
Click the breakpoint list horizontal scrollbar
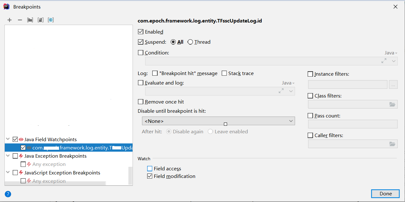[55, 183]
